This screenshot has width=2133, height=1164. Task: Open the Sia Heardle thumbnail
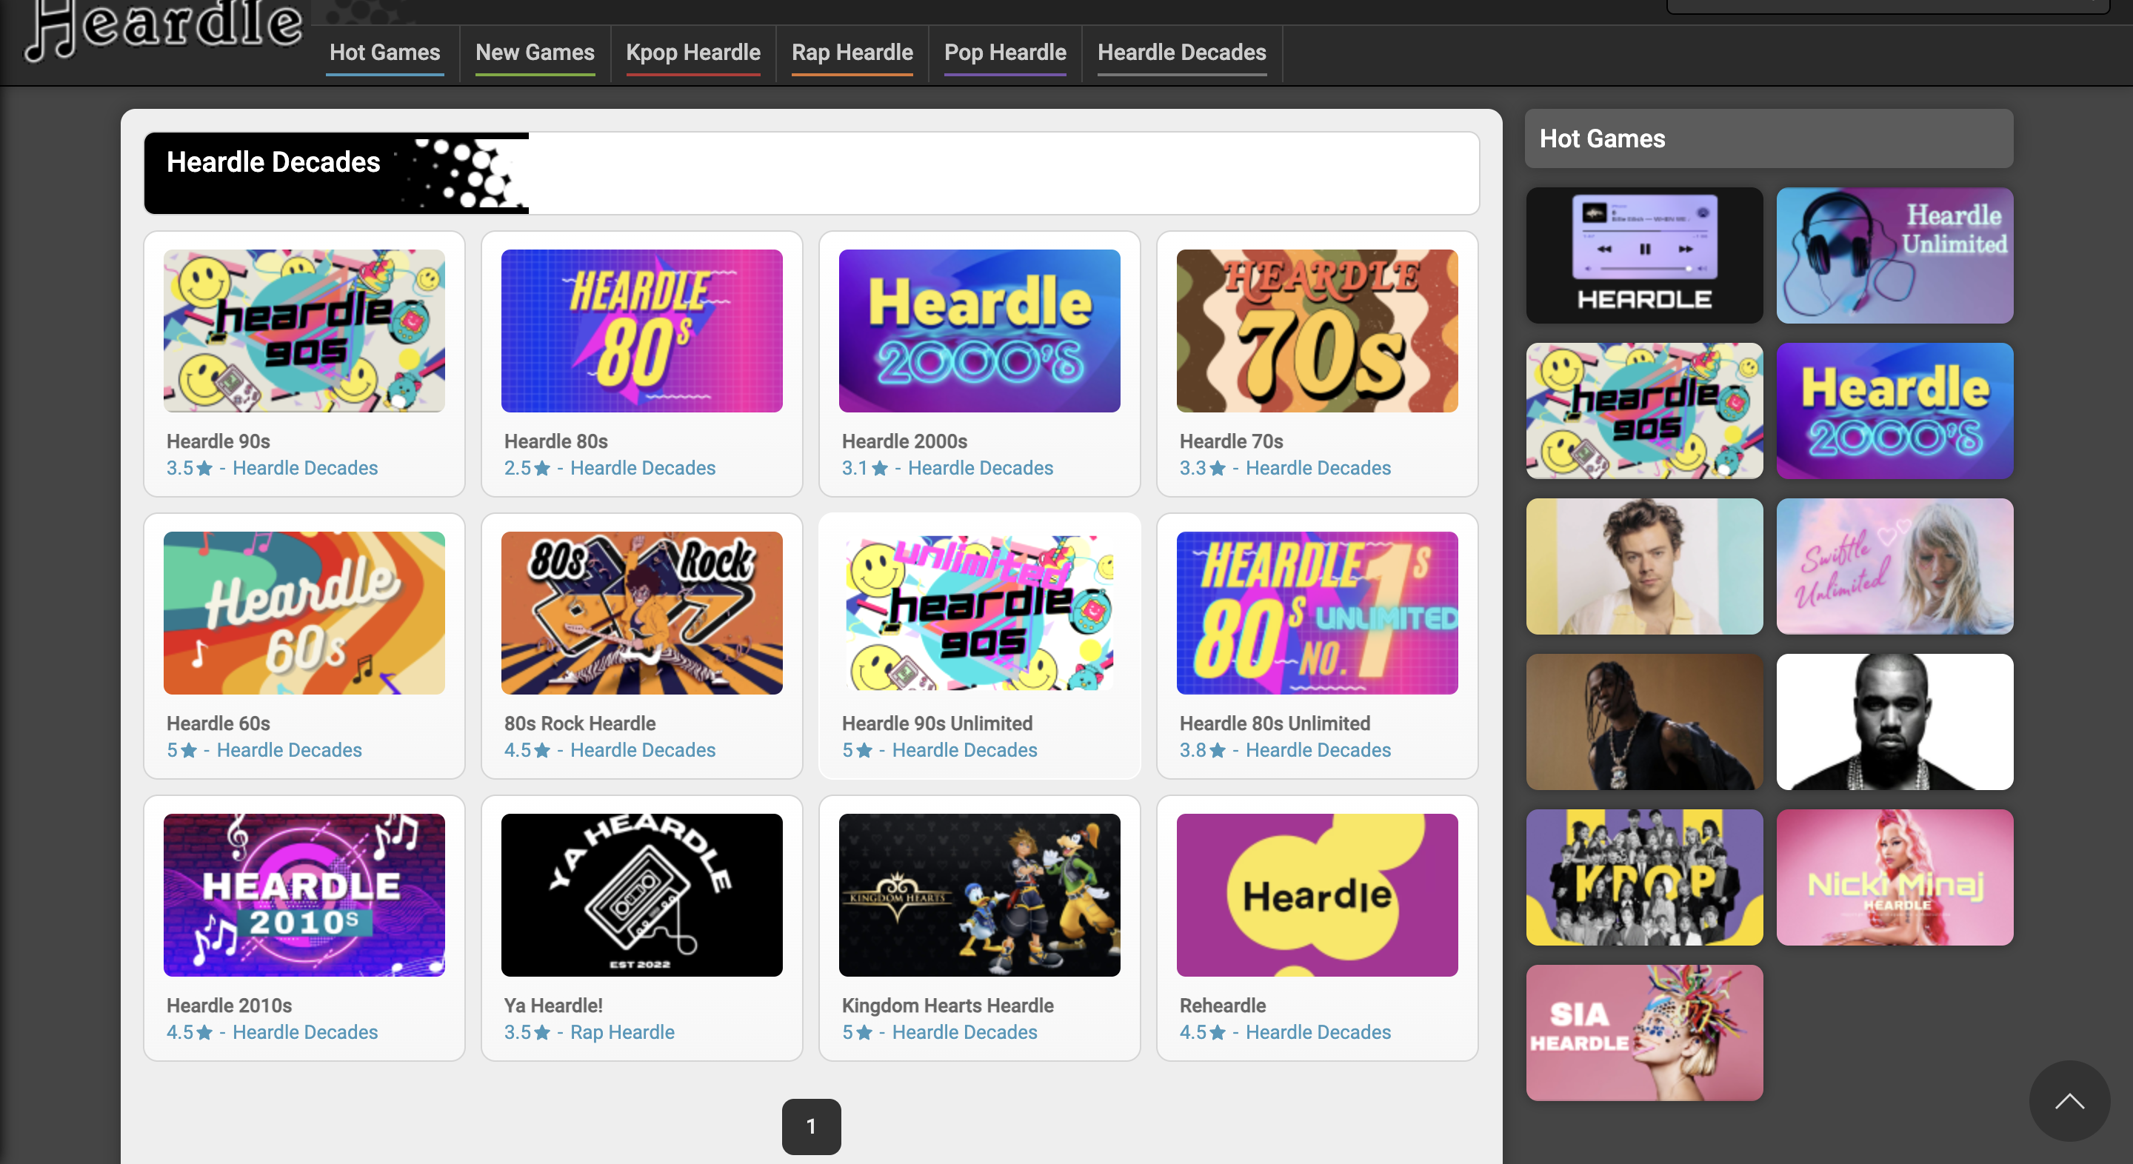point(1644,1034)
